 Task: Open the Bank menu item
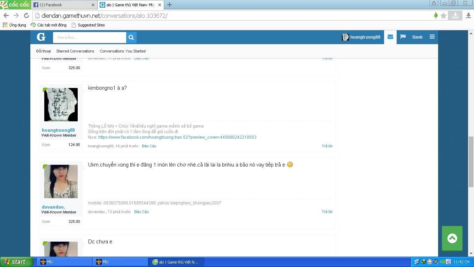pos(418,37)
